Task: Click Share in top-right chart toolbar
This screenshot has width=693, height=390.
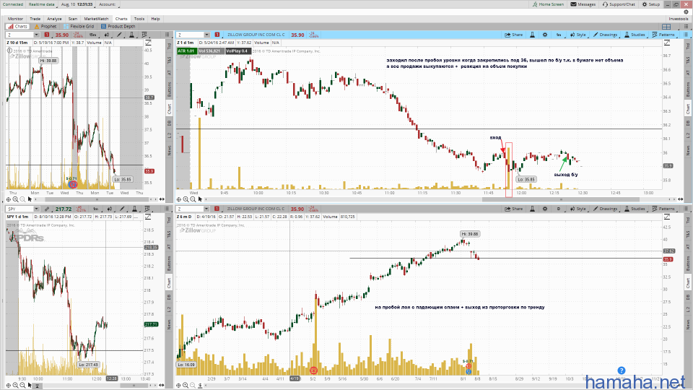Action: coord(513,35)
